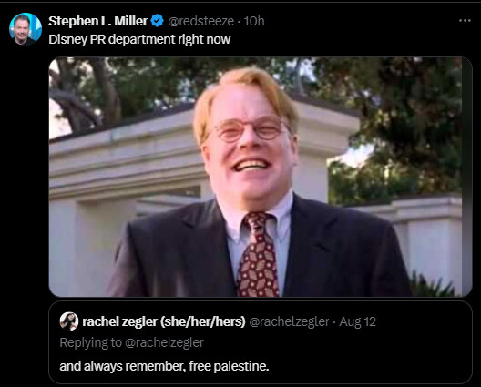Open the Stephen L. Miller display name
This screenshot has height=387, width=481.
(97, 21)
